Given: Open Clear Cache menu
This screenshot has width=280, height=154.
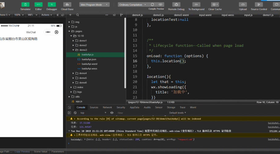Looking at the screenshot, I should pyautogui.click(x=215, y=5).
